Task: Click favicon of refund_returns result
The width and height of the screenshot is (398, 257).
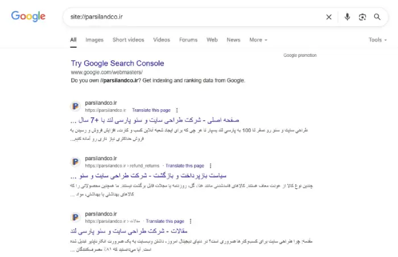Action: [x=76, y=162]
